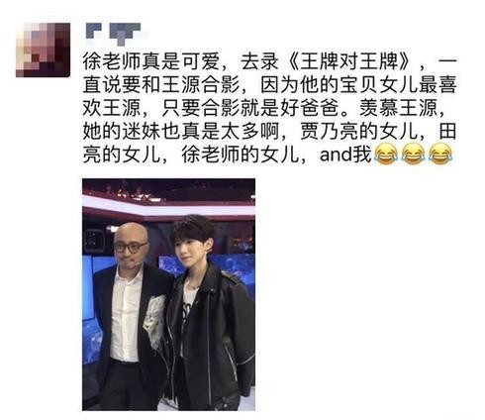Click the middle laughing-crying emoji
The height and width of the screenshot is (420, 485).
[414, 155]
